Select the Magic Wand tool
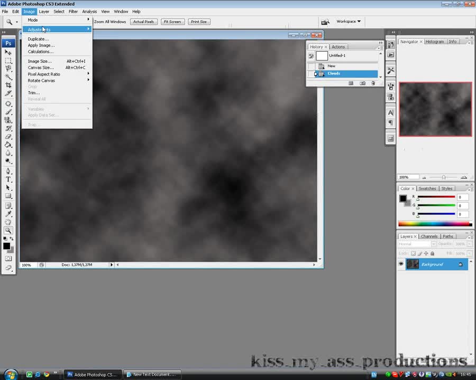 click(x=8, y=77)
